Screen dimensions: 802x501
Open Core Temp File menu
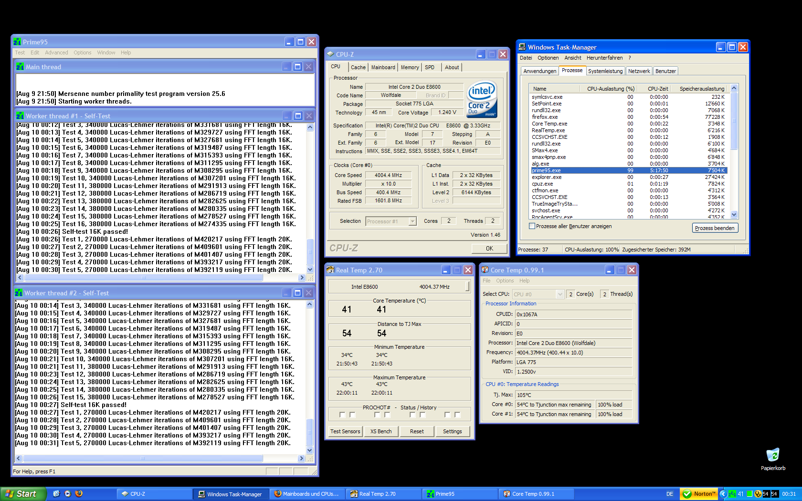point(486,281)
